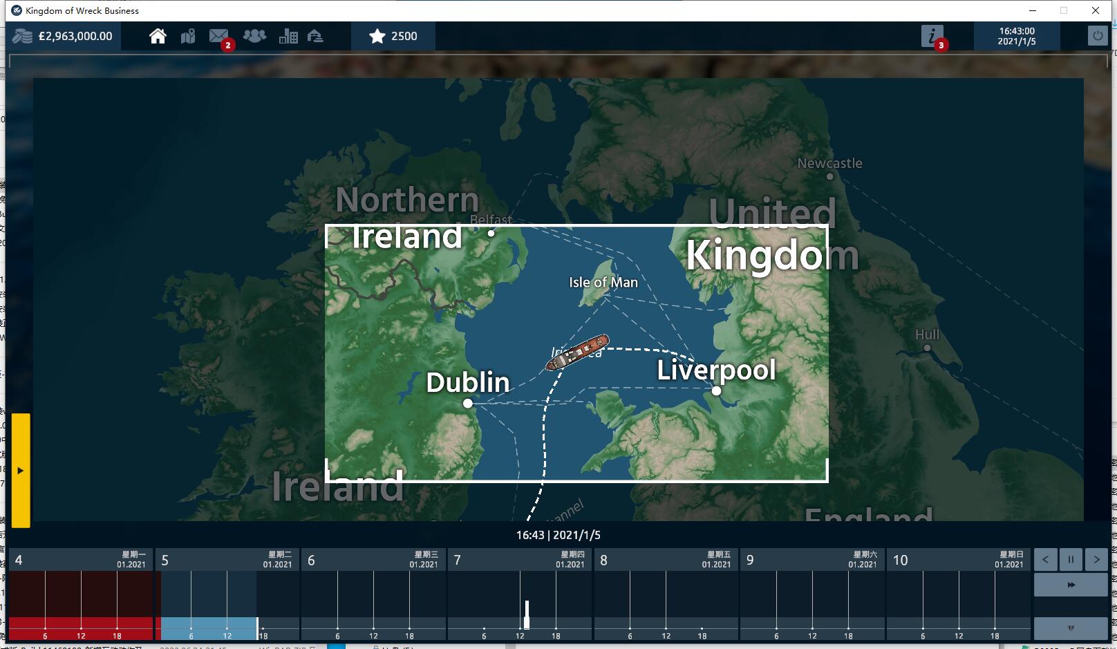Screen dimensions: 1117x649
Task: Open the info notifications icon
Action: click(x=932, y=36)
